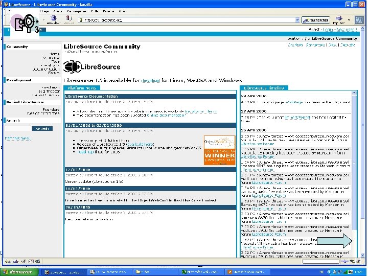Viewport: 368px width, 276px height.
Task: Open IRC Chat from status bar icon
Action: [38, 261]
